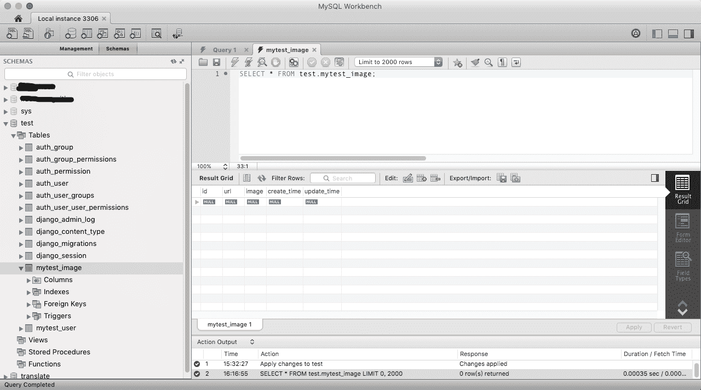Image resolution: width=701 pixels, height=390 pixels.
Task: Beautify the query broom icon
Action: (x=475, y=62)
